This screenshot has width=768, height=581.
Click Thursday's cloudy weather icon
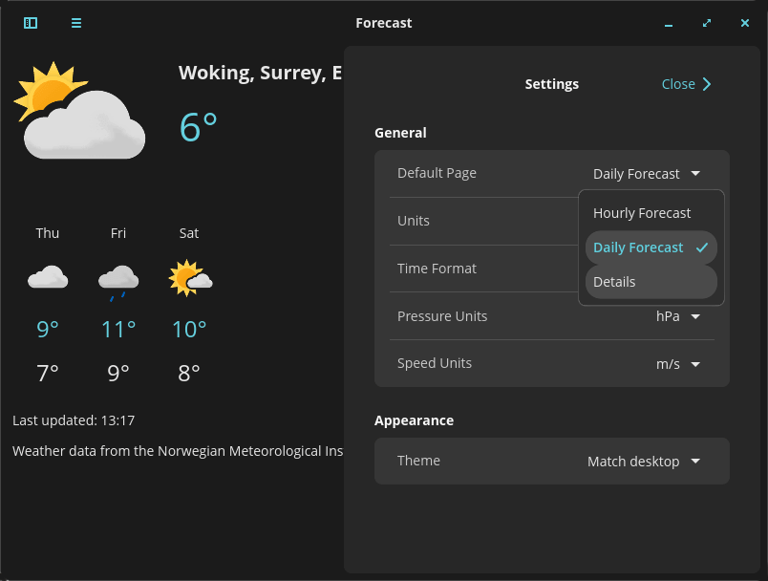click(x=48, y=277)
